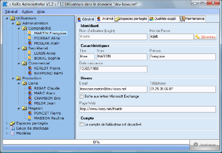Collapse the Secrétariat tree node
Image resolution: width=222 pixels, height=153 pixels.
click(19, 49)
